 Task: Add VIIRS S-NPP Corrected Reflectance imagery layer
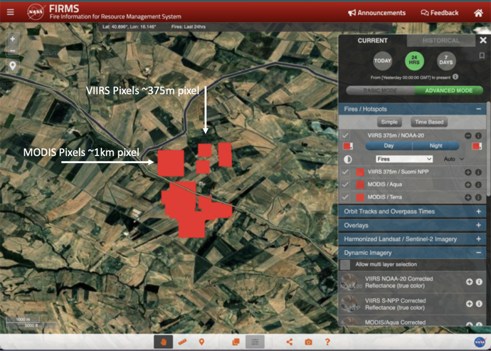469,303
